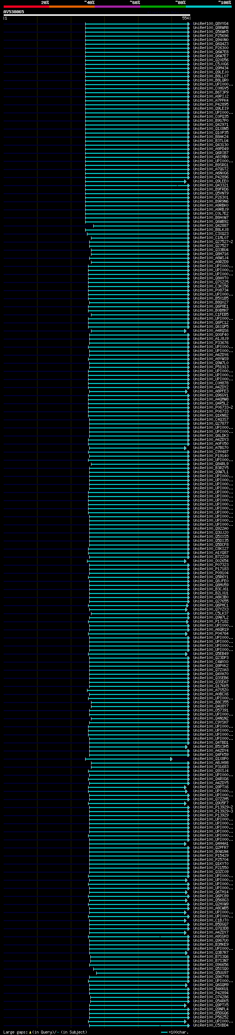Open hit UniRef100_P25696

click(211, 36)
